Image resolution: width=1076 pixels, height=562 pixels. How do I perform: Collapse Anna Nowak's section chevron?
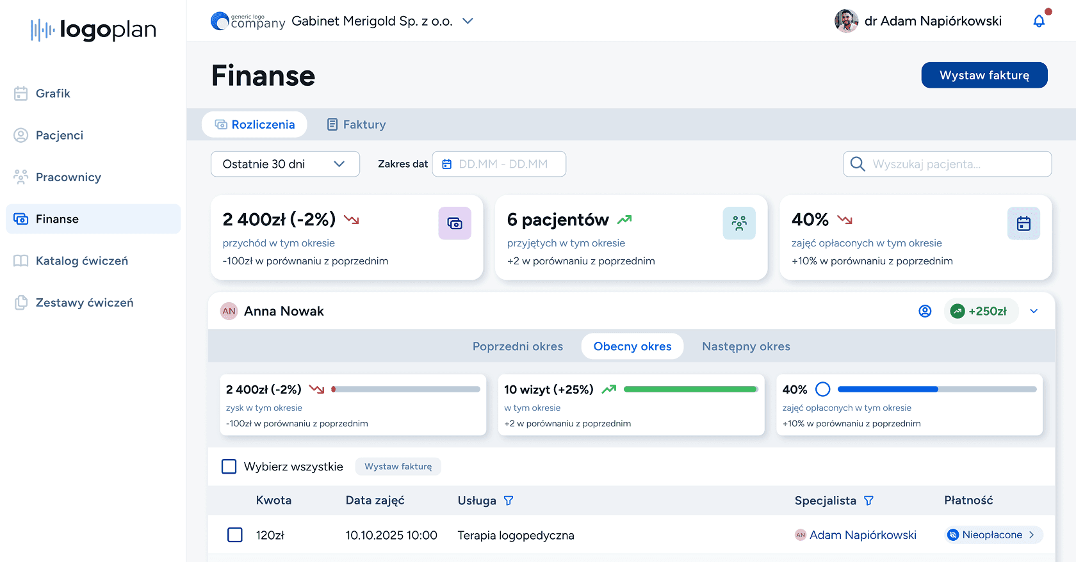[1034, 311]
